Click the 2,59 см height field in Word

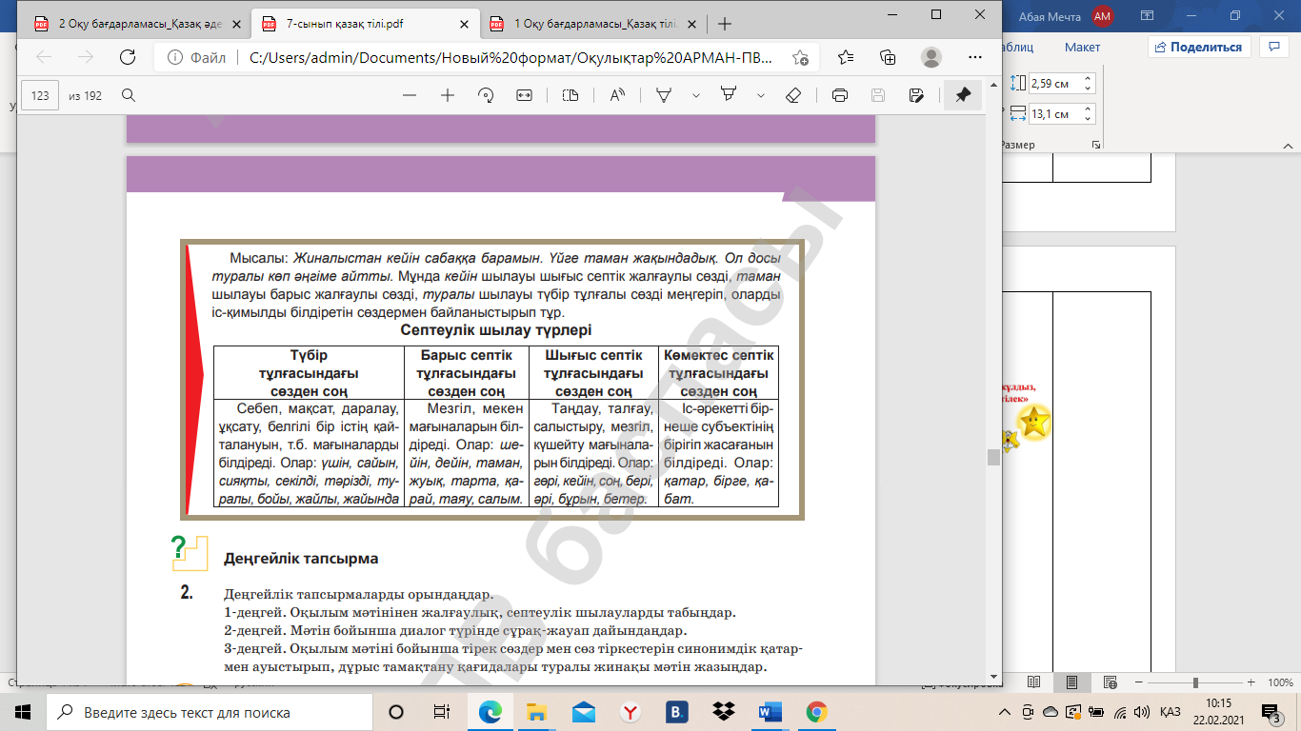tap(1053, 84)
